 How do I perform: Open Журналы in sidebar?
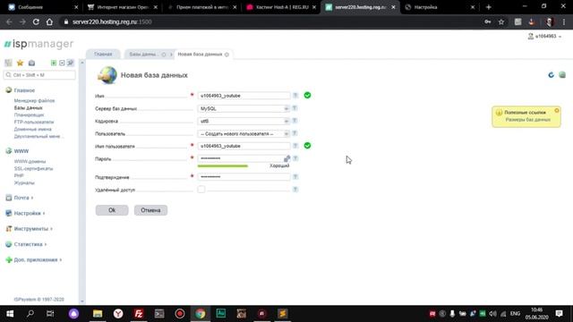click(x=24, y=182)
